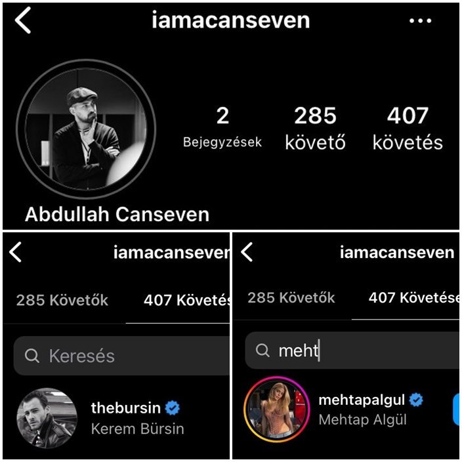Select 285 Követők tab above meht search

[x=291, y=297]
